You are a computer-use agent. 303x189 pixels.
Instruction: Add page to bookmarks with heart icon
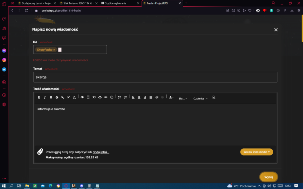[250, 11]
